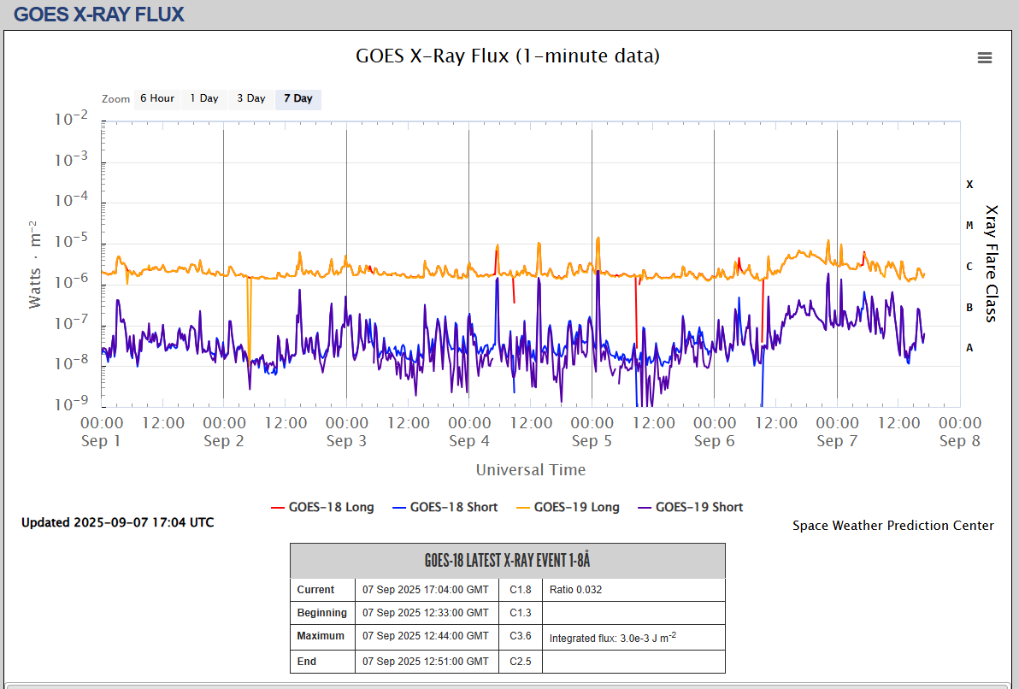The height and width of the screenshot is (689, 1019).
Task: Click the chart title GOES X-Ray Flux
Action: pos(508,56)
